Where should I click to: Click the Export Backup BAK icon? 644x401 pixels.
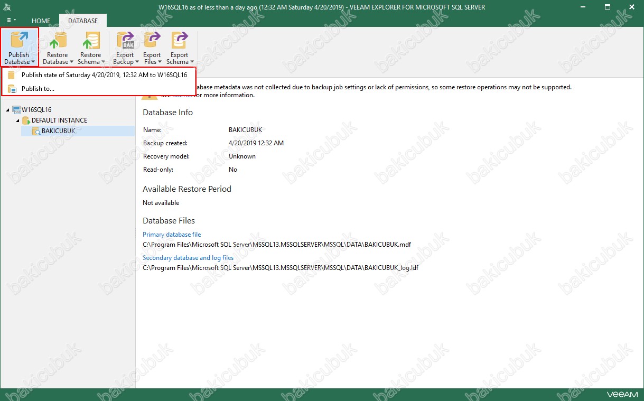click(x=125, y=40)
